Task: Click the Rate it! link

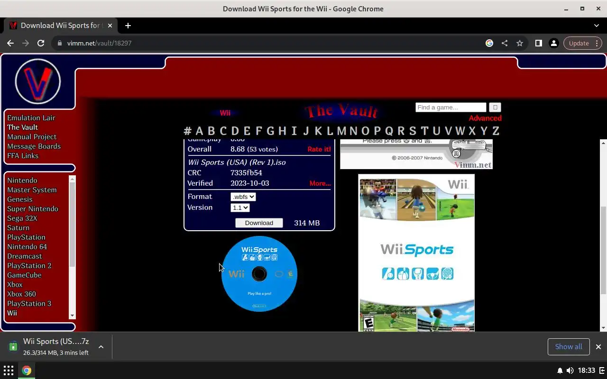Action: (x=319, y=149)
